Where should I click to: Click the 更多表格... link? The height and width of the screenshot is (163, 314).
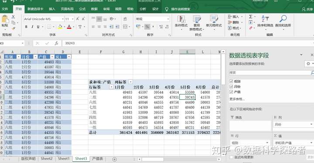pyautogui.click(x=237, y=99)
